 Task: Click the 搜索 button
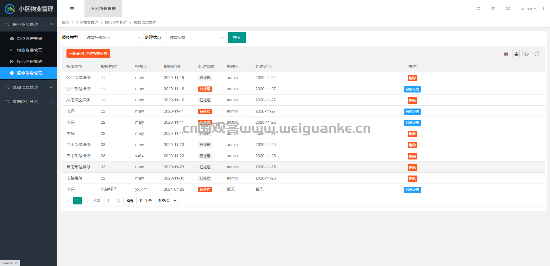237,38
